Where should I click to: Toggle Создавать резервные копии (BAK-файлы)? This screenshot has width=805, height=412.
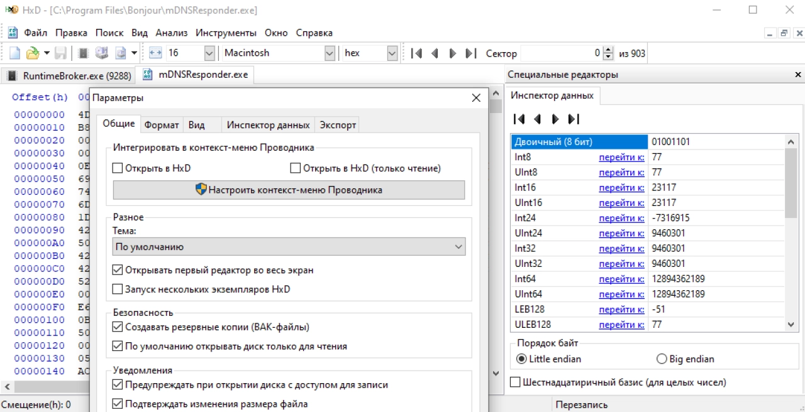[118, 327]
